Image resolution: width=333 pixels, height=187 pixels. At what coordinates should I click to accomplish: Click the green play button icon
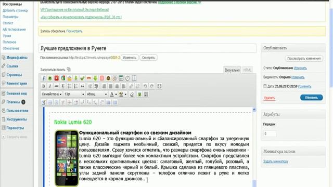click(x=50, y=78)
